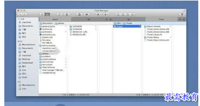Click the DSCN2131 1.JPG image icon
The image size is (200, 106).
(71, 32)
